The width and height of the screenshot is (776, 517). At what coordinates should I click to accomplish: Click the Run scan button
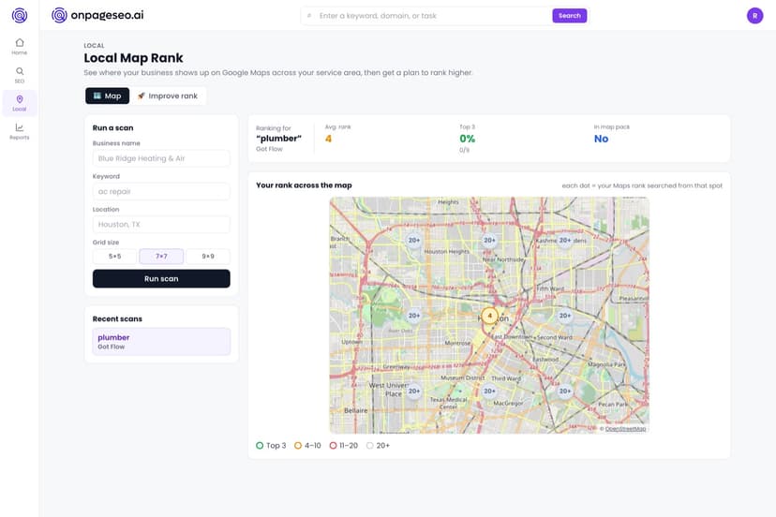click(161, 278)
